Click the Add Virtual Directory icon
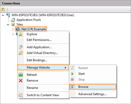The height and width of the screenshot is (104, 131). 21,53
